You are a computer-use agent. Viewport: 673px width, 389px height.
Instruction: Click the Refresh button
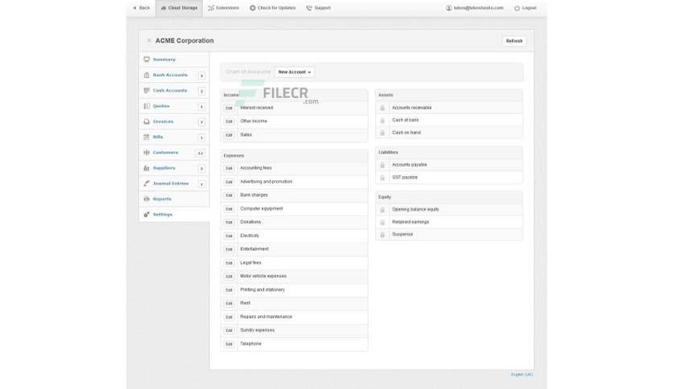[x=514, y=41]
